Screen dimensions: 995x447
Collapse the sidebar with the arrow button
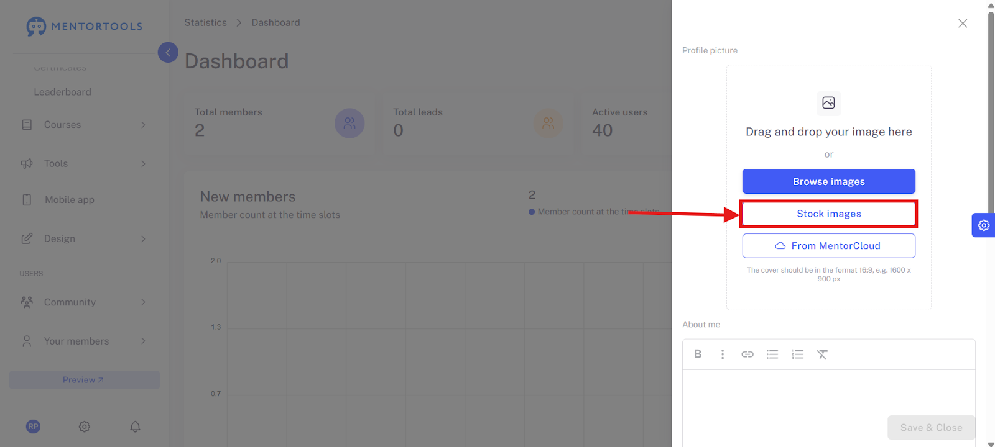(x=168, y=52)
